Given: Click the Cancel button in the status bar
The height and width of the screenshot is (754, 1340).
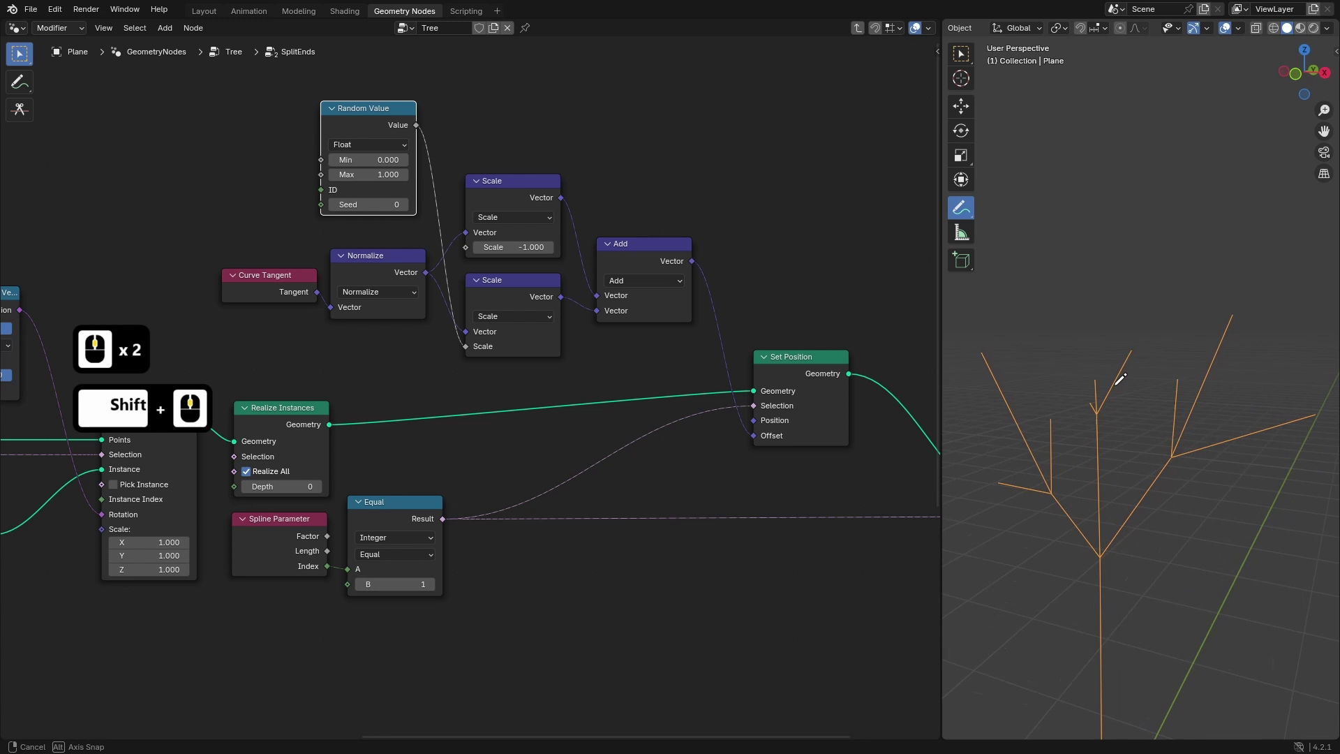Looking at the screenshot, I should click(x=31, y=746).
